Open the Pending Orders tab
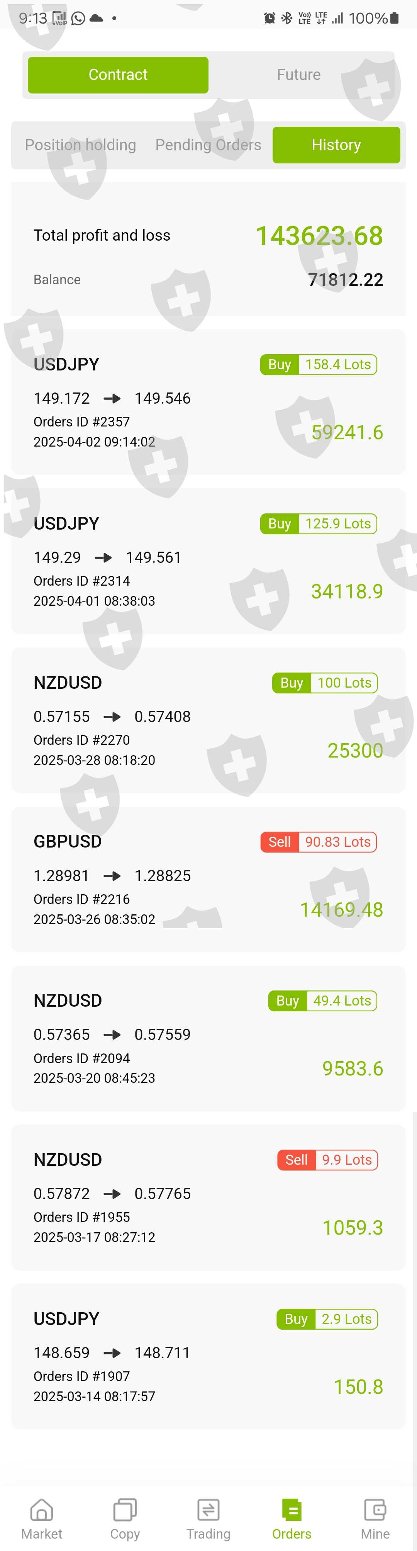This screenshot has height=1551, width=417. (x=208, y=145)
